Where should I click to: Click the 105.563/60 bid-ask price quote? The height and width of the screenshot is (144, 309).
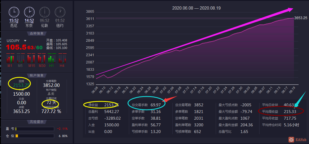coord(24,47)
